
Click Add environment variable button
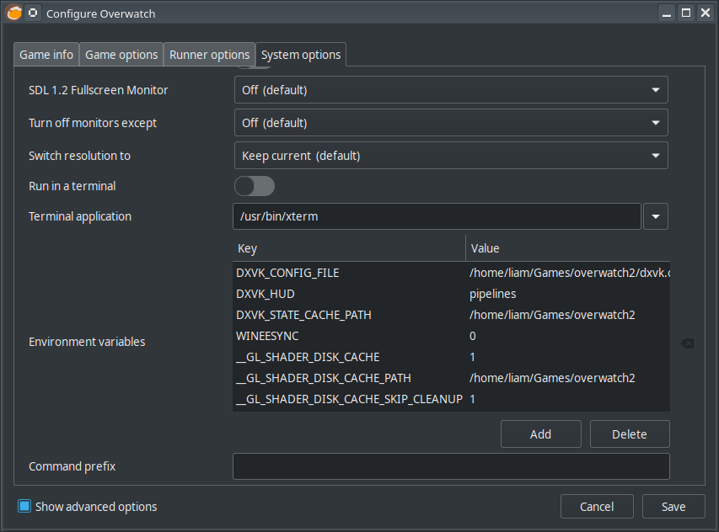pyautogui.click(x=541, y=434)
